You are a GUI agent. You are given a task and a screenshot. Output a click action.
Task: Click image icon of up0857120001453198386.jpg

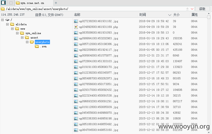[76, 44]
